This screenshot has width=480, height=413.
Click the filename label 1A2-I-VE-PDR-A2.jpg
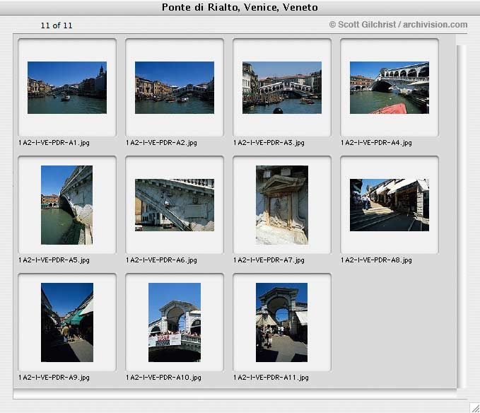point(162,143)
